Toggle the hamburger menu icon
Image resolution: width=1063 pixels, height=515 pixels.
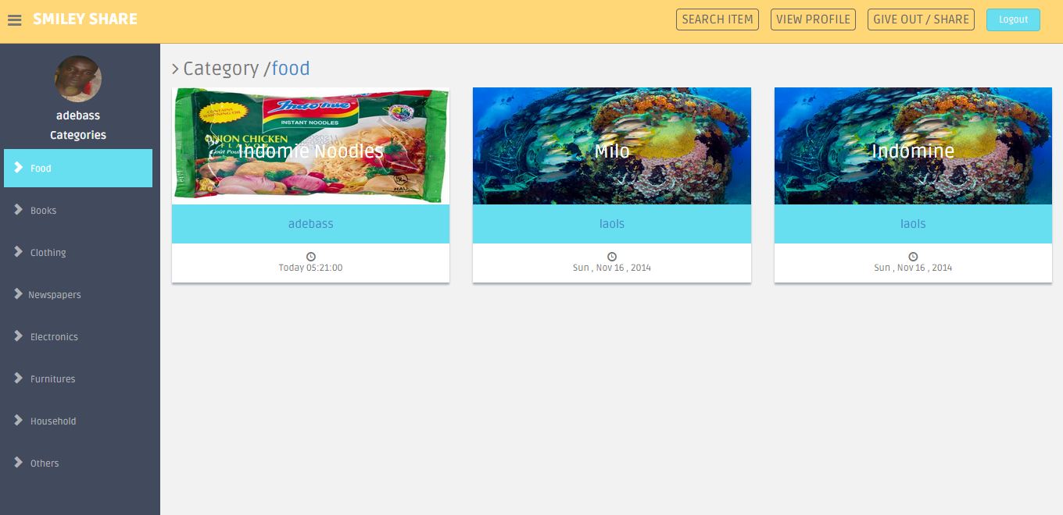tap(15, 20)
